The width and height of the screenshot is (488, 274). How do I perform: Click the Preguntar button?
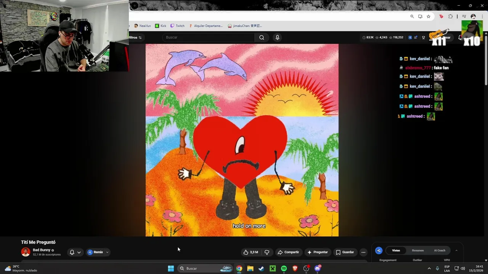coord(317,252)
